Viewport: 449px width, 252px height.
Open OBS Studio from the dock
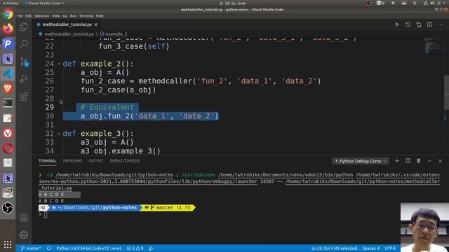tap(8, 208)
